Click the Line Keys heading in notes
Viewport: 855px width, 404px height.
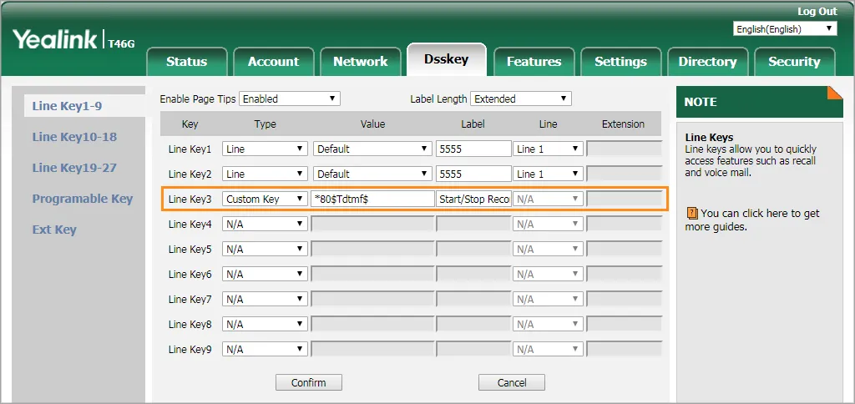click(709, 138)
